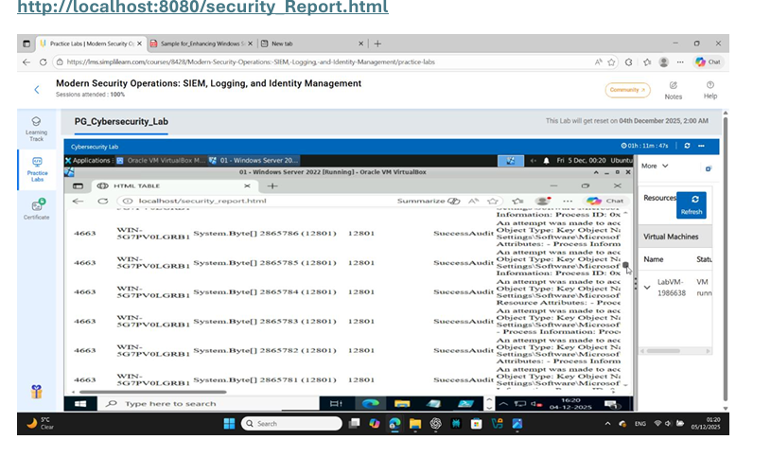Open Edge in Windows Server taskbar

coord(370,404)
